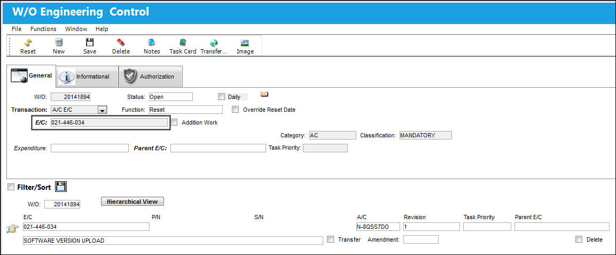This screenshot has height=255, width=616.
Task: Click the Task Priority field beside Parent E/C
Action: click(325, 148)
